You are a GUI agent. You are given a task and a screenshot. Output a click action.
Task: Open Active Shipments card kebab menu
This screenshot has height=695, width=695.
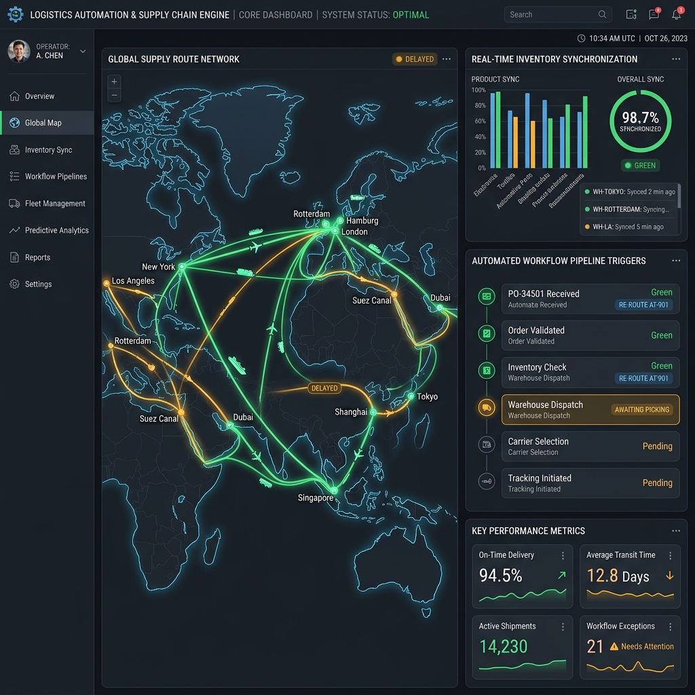563,626
